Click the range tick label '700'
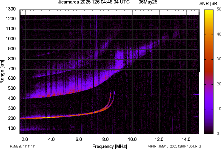Screen dimensions: 221x149 (12, 69)
